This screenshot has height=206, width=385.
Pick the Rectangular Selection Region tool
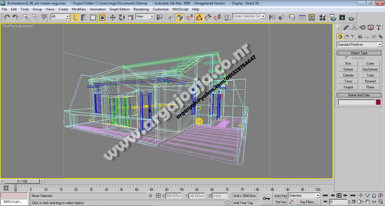tap(93, 17)
